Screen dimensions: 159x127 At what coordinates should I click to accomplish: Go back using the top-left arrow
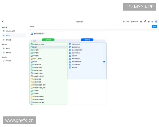(3, 21)
